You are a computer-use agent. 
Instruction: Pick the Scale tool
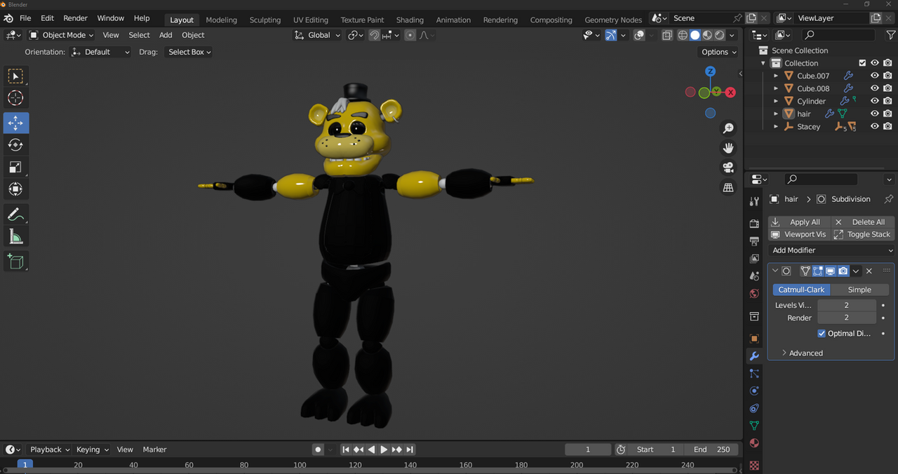click(x=15, y=167)
